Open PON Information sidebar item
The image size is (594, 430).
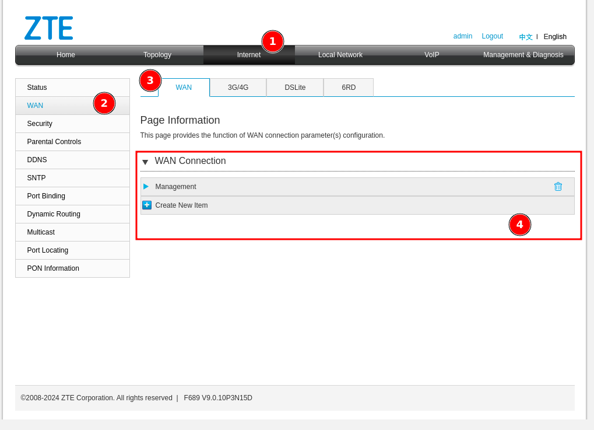pyautogui.click(x=53, y=268)
